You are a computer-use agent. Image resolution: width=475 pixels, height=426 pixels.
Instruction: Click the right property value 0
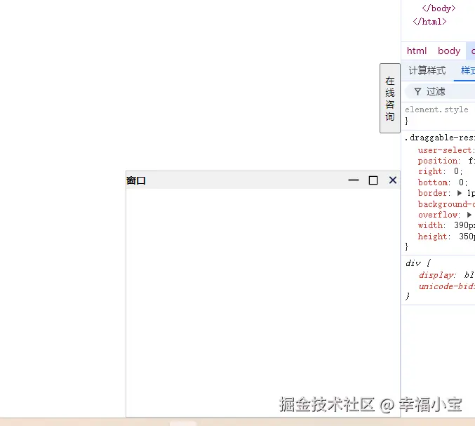point(456,171)
